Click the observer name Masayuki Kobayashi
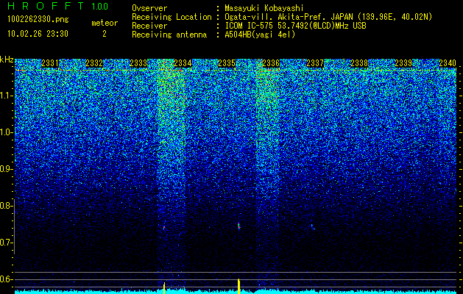The height and width of the screenshot is (294, 463). pos(264,8)
